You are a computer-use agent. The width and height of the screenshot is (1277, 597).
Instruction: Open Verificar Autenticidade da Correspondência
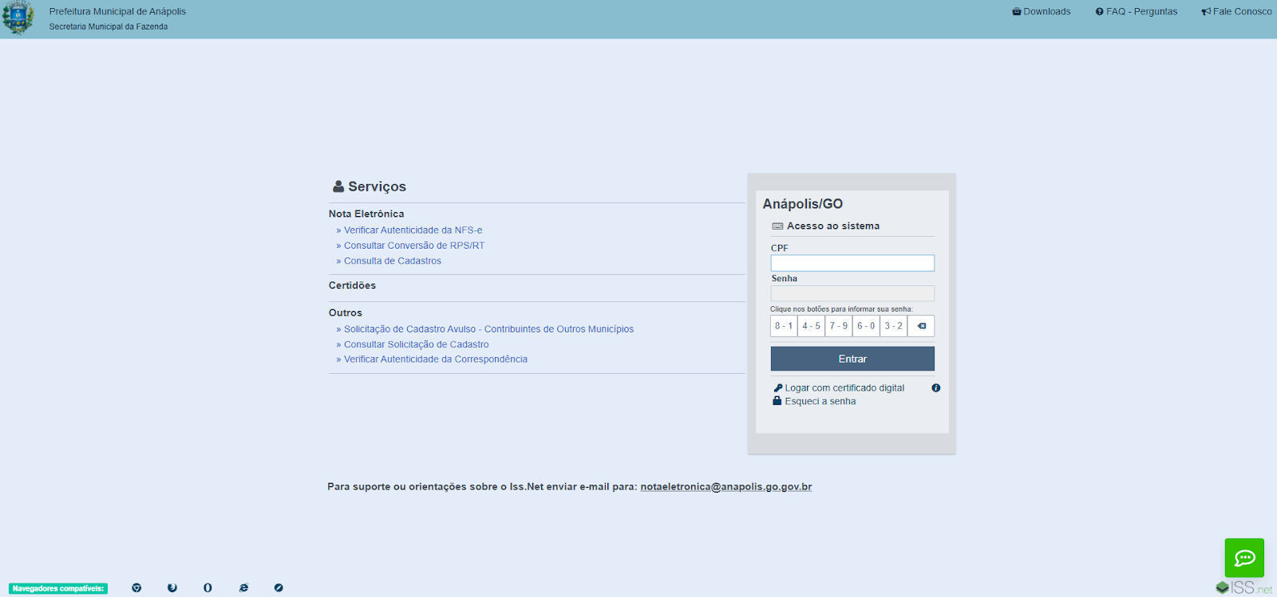pos(436,359)
